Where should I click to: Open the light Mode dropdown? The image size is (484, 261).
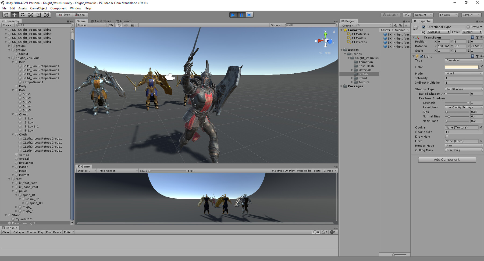coord(464,73)
